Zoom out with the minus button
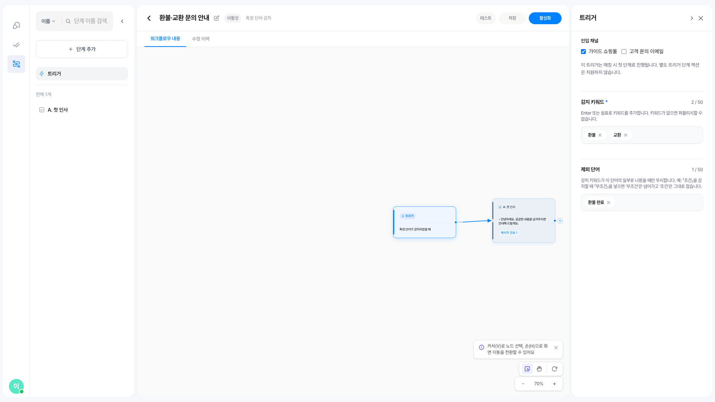This screenshot has height=402, width=715. [x=523, y=384]
